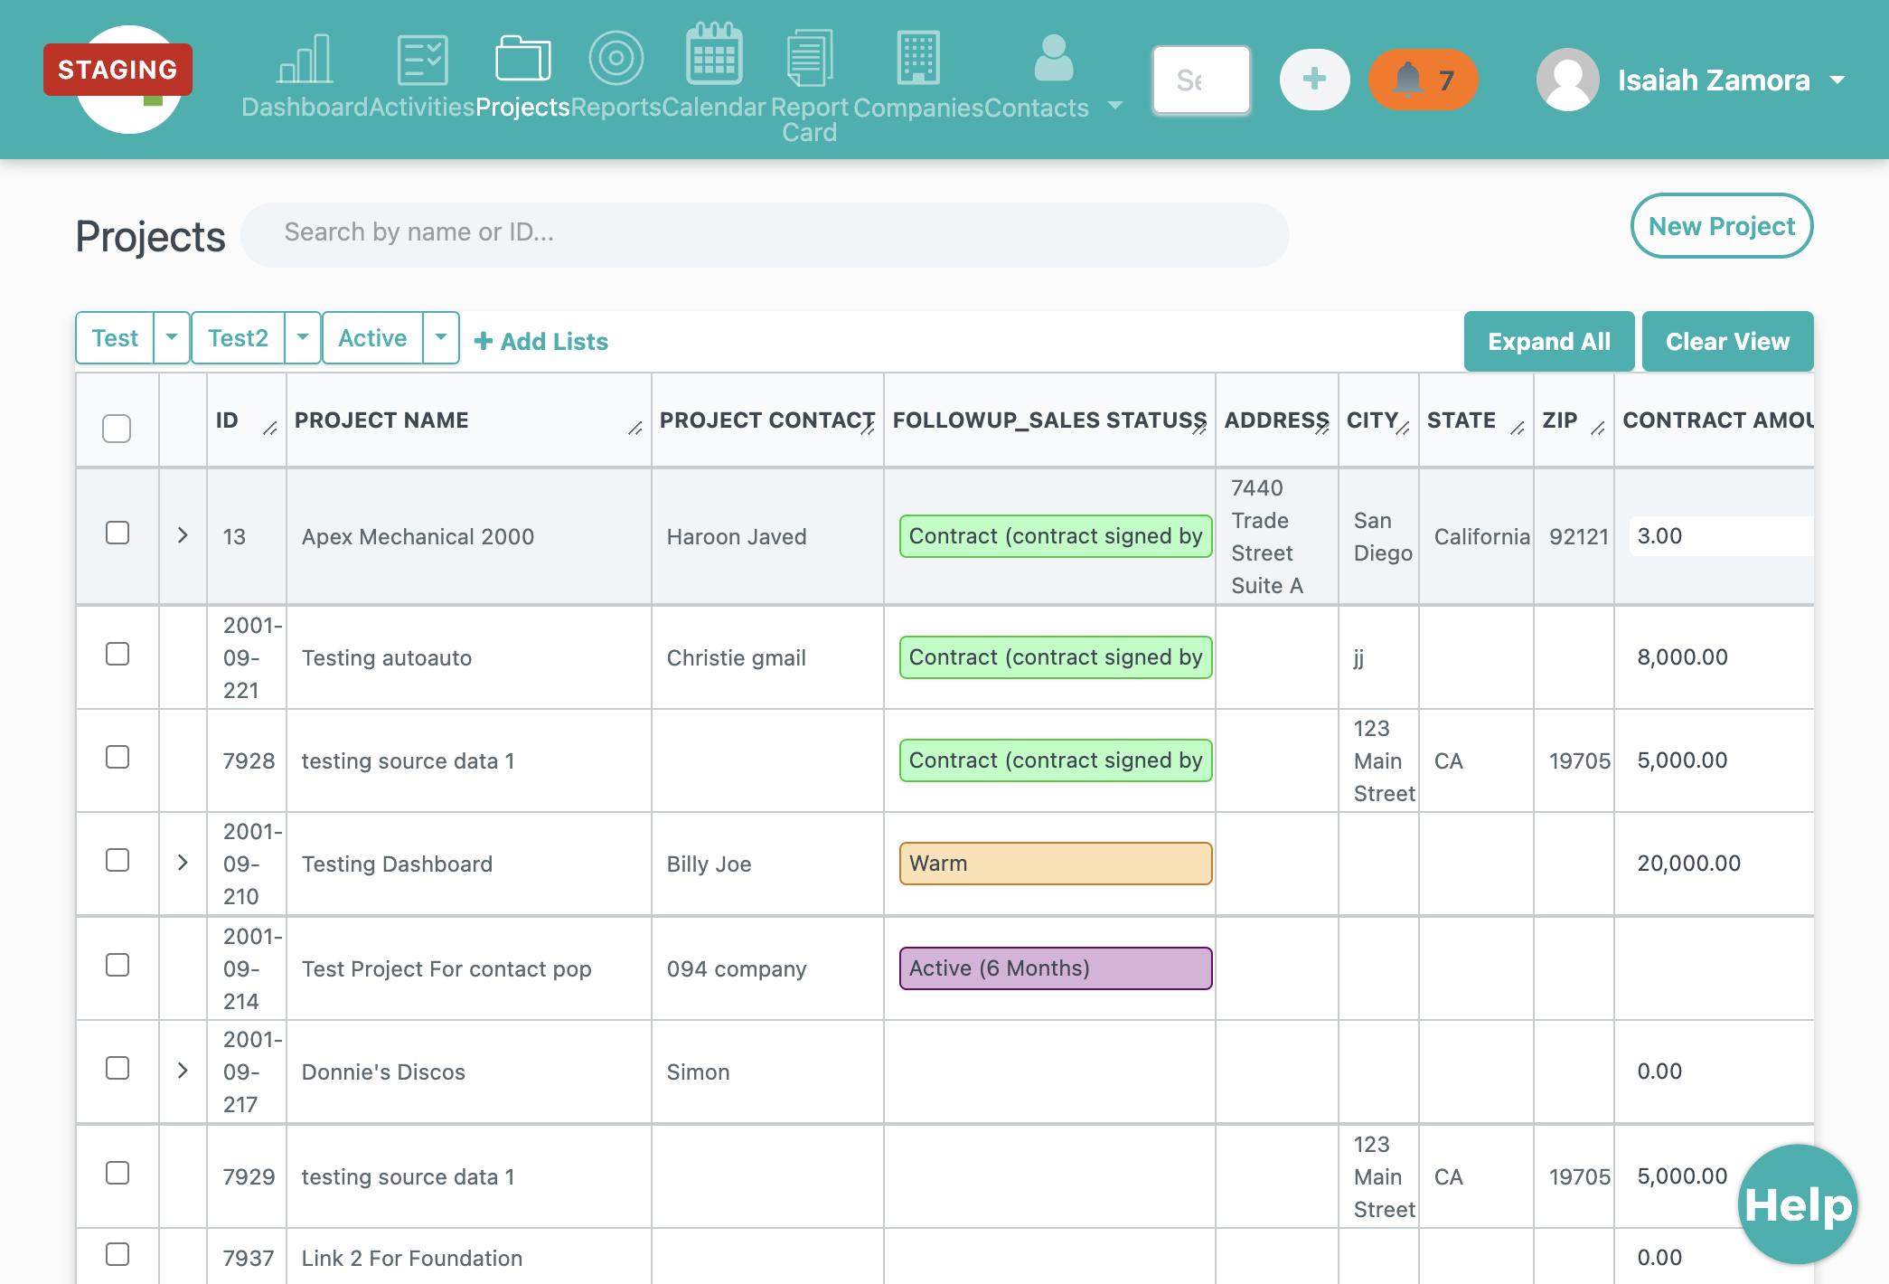Open the Dashboard bar chart icon

tap(305, 59)
